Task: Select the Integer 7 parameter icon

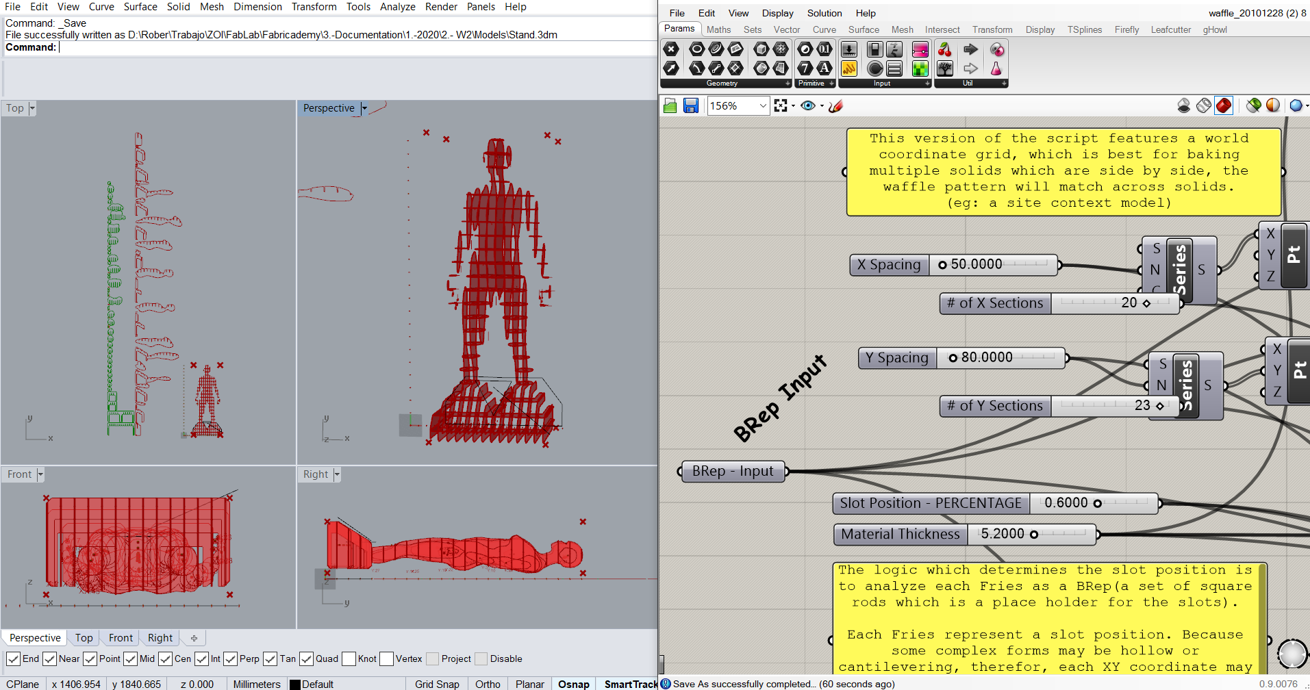Action: (806, 68)
